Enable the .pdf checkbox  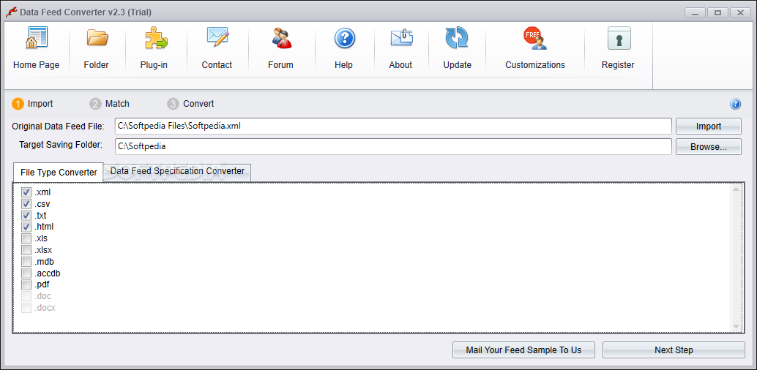point(26,284)
